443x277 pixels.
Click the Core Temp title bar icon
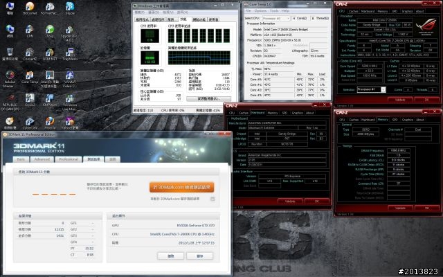[x=246, y=4]
